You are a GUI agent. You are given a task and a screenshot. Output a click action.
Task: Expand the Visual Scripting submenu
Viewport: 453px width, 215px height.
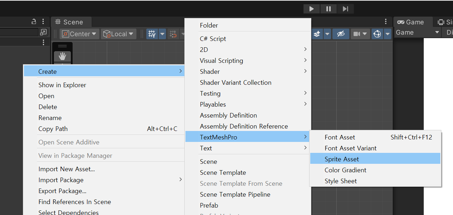(248, 60)
